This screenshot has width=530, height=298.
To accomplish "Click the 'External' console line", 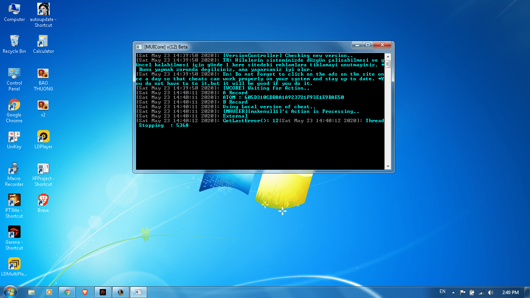I will click(235, 116).
